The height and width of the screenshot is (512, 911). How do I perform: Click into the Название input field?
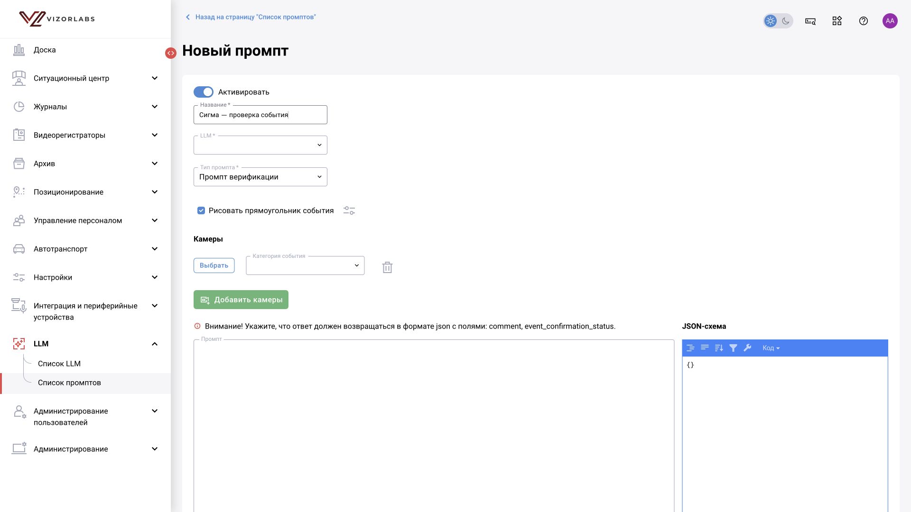(x=260, y=115)
